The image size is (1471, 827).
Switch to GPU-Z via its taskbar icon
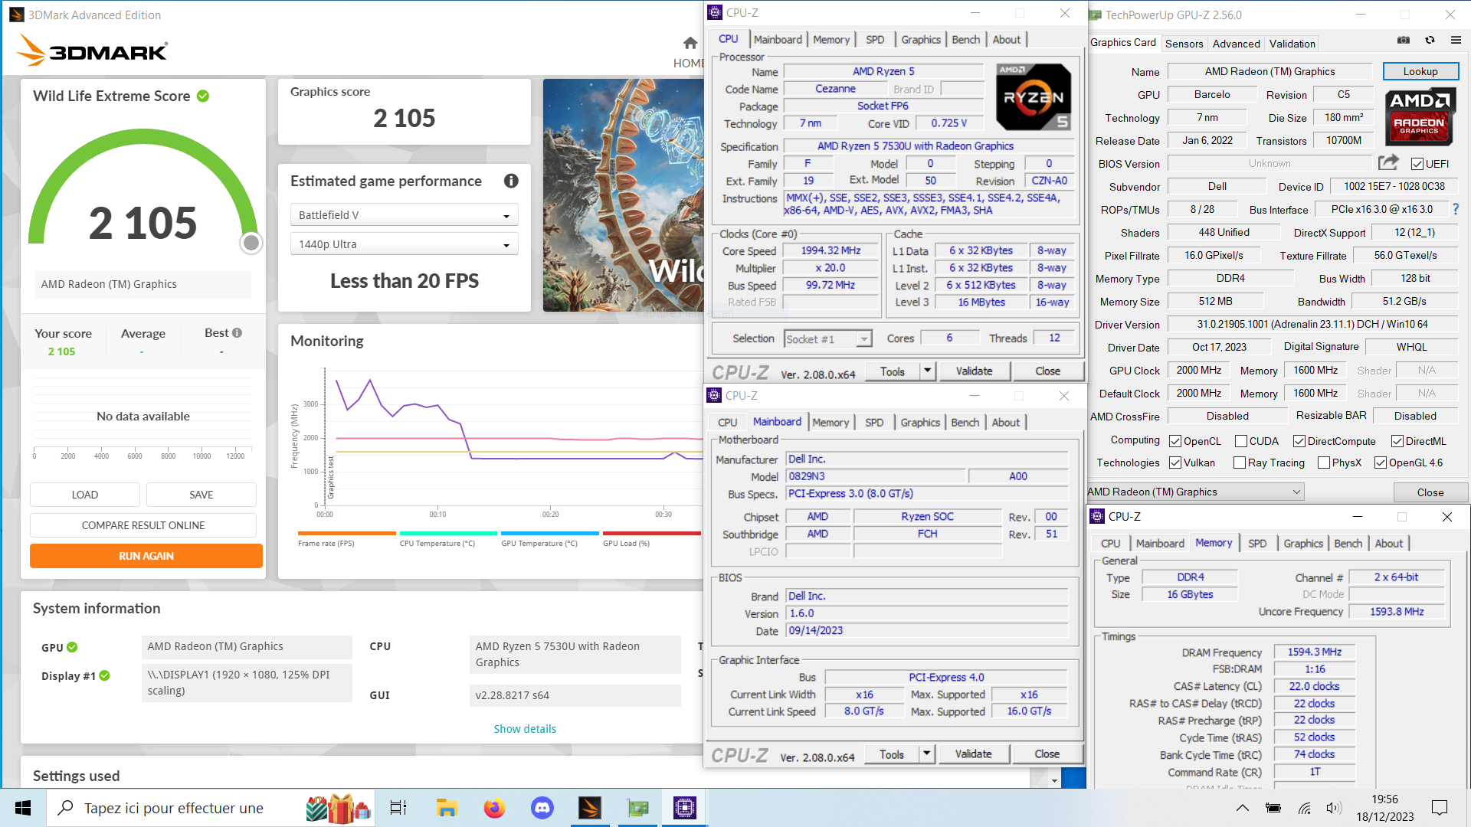coord(637,808)
